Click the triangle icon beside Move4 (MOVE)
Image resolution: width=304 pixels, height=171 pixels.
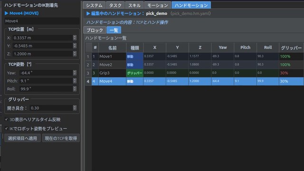coord(6,13)
